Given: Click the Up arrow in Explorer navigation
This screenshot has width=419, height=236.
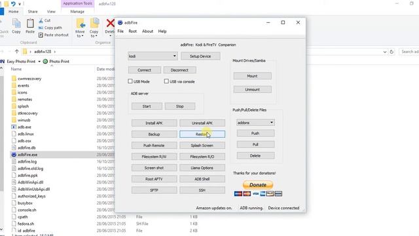Looking at the screenshot, I should click(x=17, y=51).
